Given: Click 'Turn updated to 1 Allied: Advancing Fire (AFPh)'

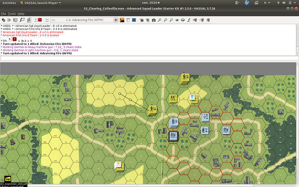Looking at the screenshot, I should [x=37, y=53].
